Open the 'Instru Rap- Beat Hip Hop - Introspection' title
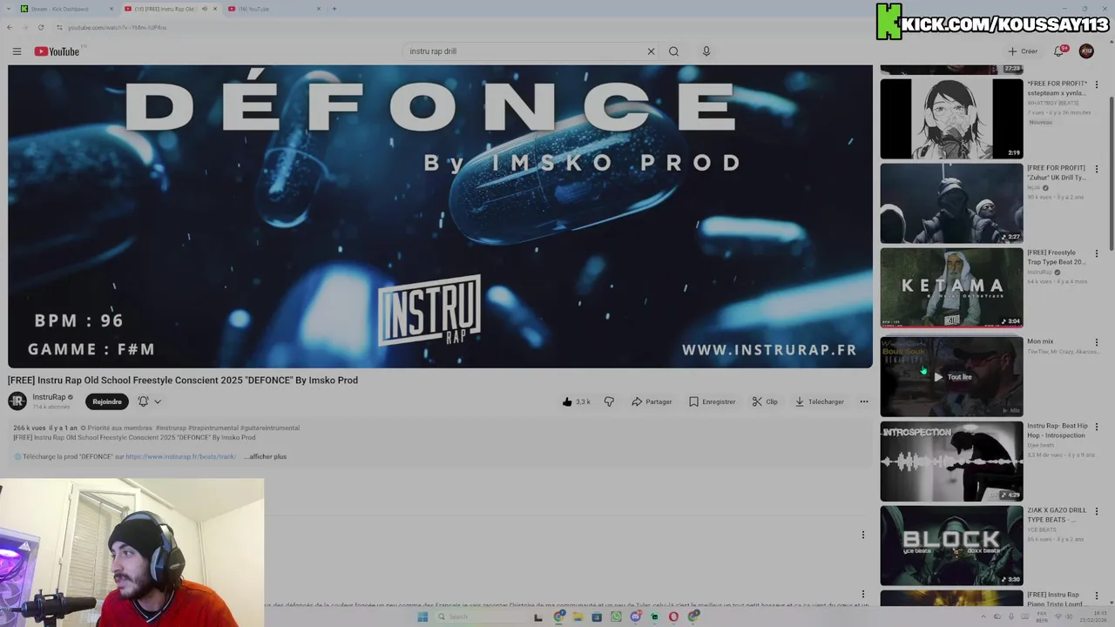Viewport: 1115px width, 627px height. pos(1058,430)
